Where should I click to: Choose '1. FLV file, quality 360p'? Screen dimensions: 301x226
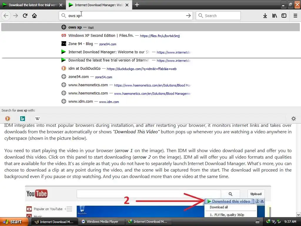pos(227,215)
